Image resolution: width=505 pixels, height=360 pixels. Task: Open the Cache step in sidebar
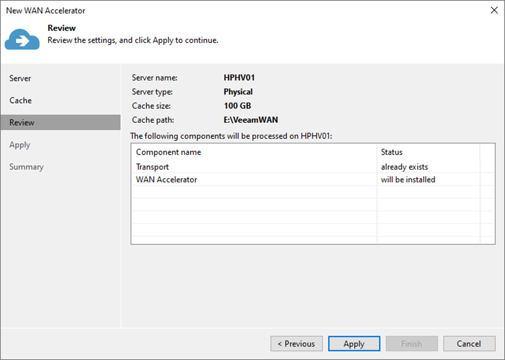coord(21,100)
